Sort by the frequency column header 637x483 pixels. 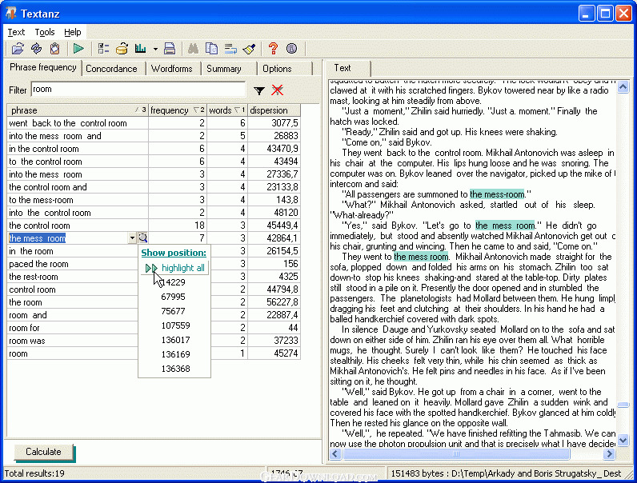pyautogui.click(x=177, y=110)
